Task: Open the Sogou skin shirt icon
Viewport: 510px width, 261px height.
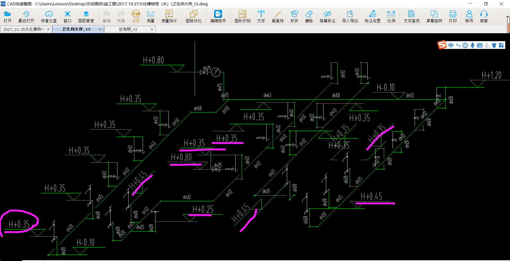Action: (x=494, y=45)
